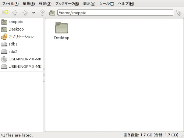Open the 編集(E) menu
The image size is (184, 138).
coord(29,4)
